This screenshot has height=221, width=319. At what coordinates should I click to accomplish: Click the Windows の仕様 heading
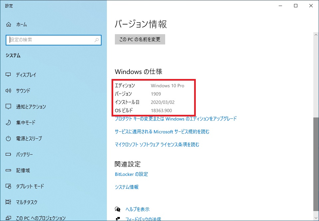[x=139, y=72]
